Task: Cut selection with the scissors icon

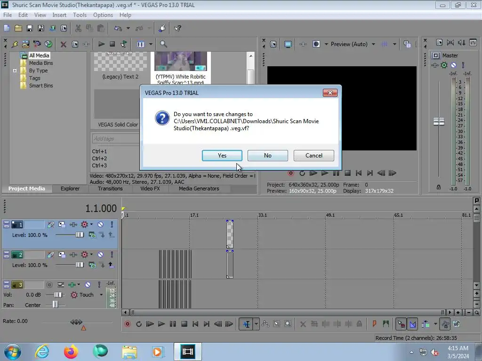Action: coord(79,28)
